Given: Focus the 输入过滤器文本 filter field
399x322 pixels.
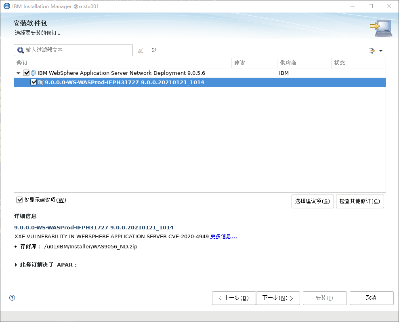Looking at the screenshot, I should pos(73,50).
